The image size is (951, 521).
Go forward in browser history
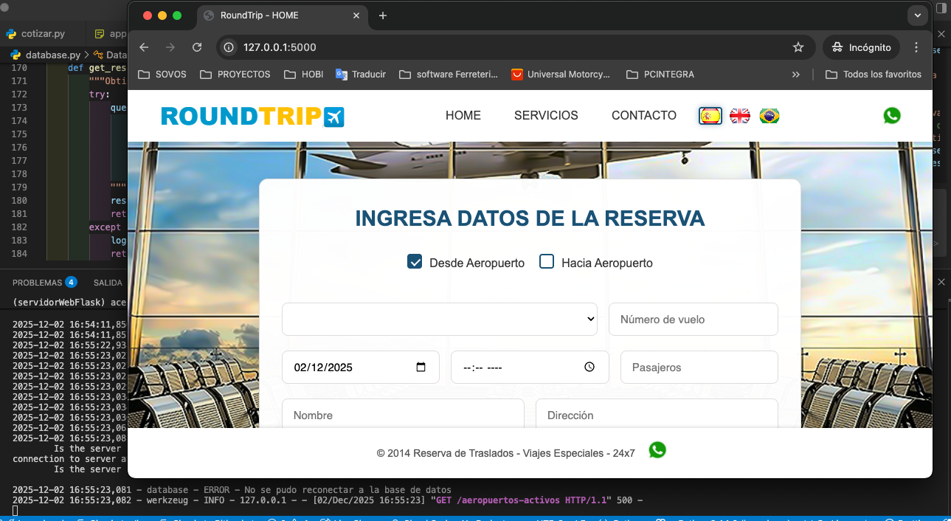170,47
